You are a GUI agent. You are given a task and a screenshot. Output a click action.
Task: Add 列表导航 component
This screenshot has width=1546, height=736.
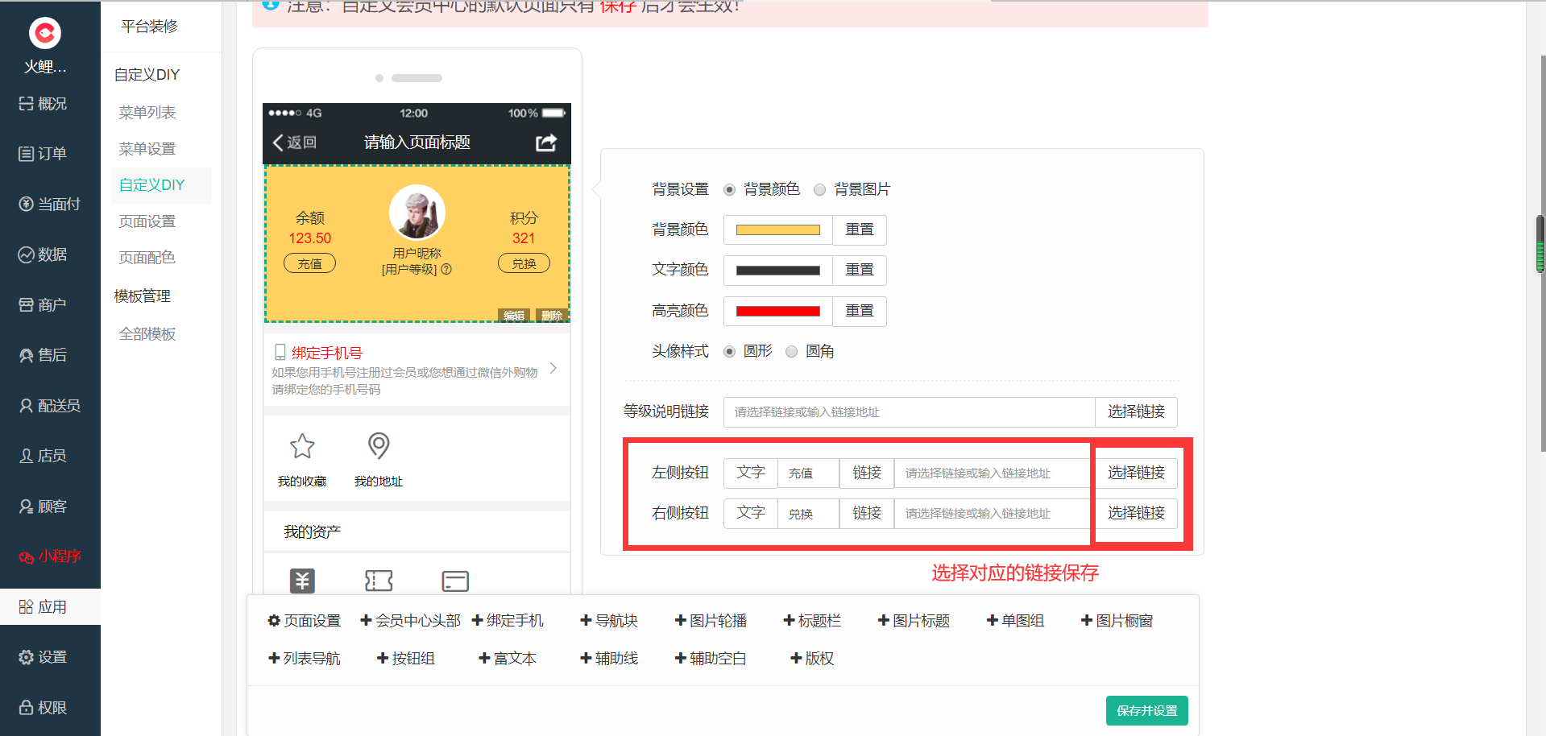(305, 659)
